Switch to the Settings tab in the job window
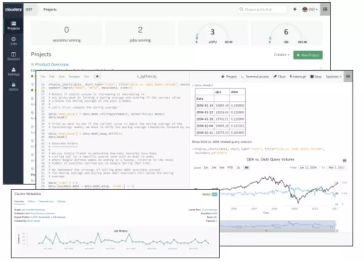 pos(61,202)
